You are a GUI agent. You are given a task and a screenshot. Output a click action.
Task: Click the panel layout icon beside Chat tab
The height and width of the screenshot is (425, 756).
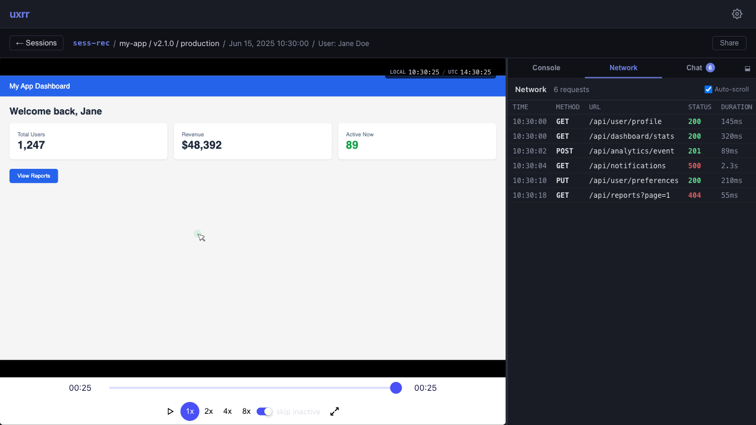tap(747, 68)
